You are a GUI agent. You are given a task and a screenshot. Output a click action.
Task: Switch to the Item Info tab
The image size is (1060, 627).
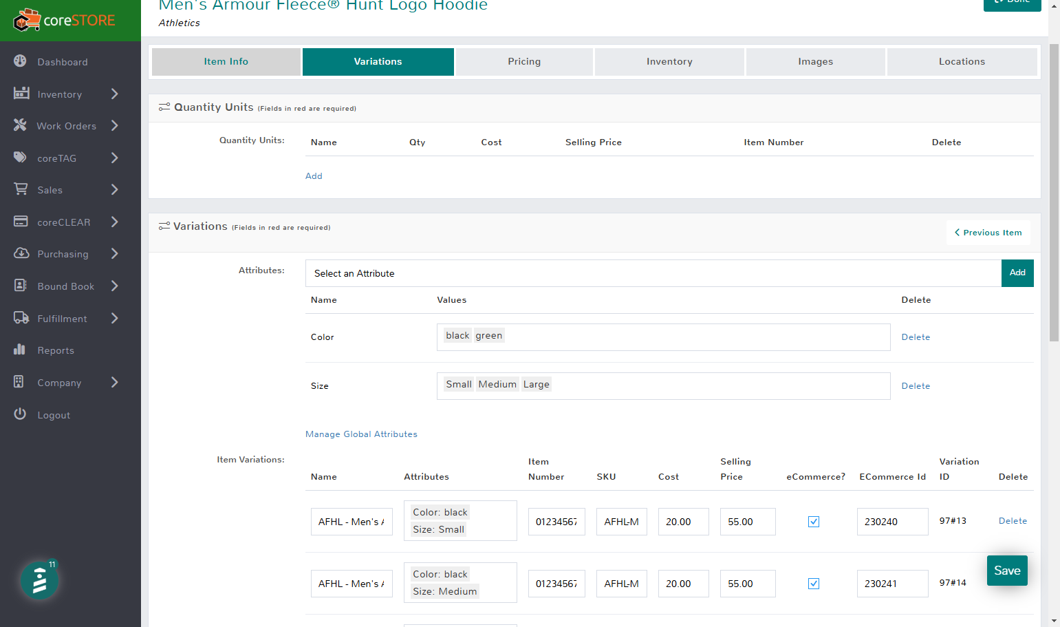click(226, 61)
